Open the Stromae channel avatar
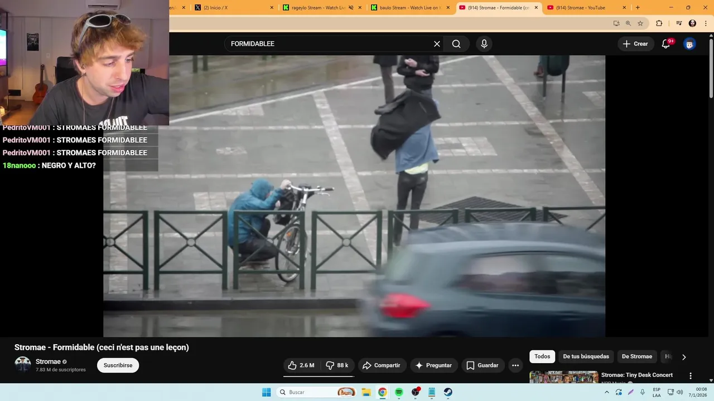 click(23, 365)
